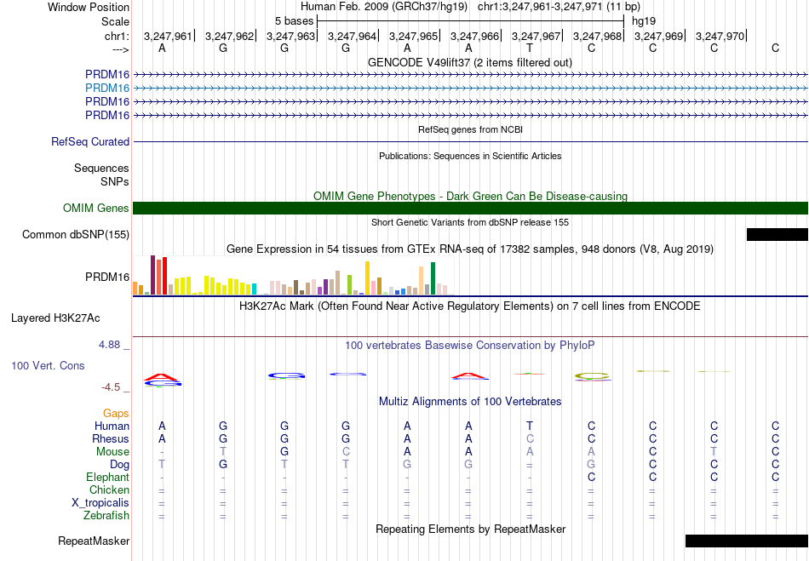This screenshot has width=809, height=561.
Task: Click the 'chr1:' ruler label
Action: [x=117, y=36]
